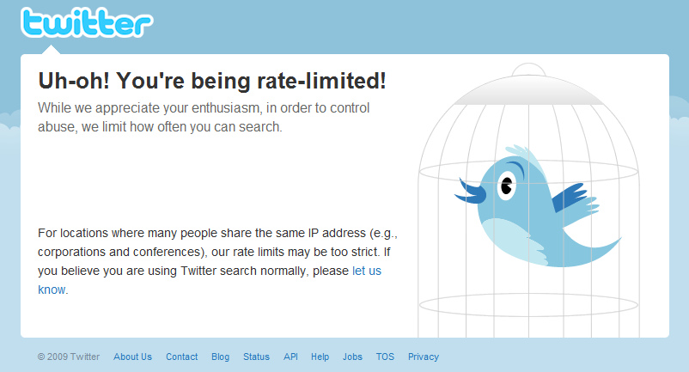Open the "let us know" link
Screen dimensions: 689x372
pyautogui.click(x=367, y=271)
